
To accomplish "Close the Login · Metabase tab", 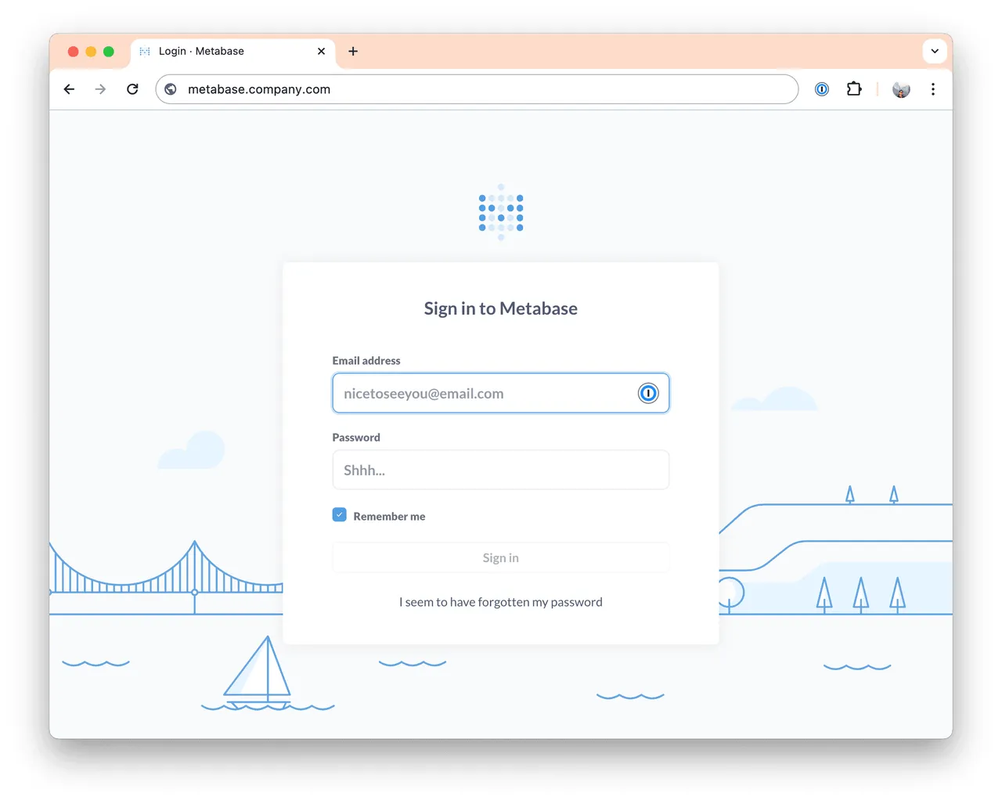I will [321, 51].
